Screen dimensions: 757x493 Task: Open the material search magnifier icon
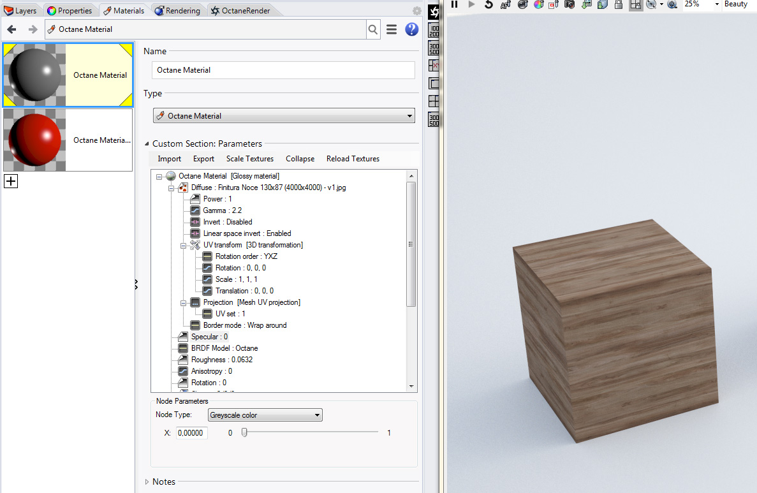click(373, 29)
